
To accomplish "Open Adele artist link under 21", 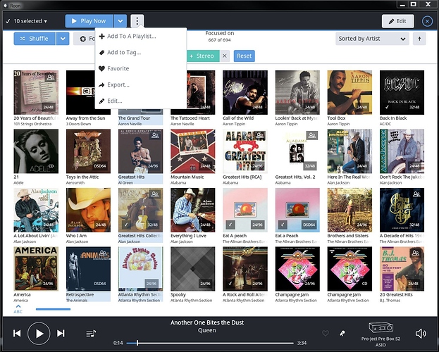I will tap(18, 183).
